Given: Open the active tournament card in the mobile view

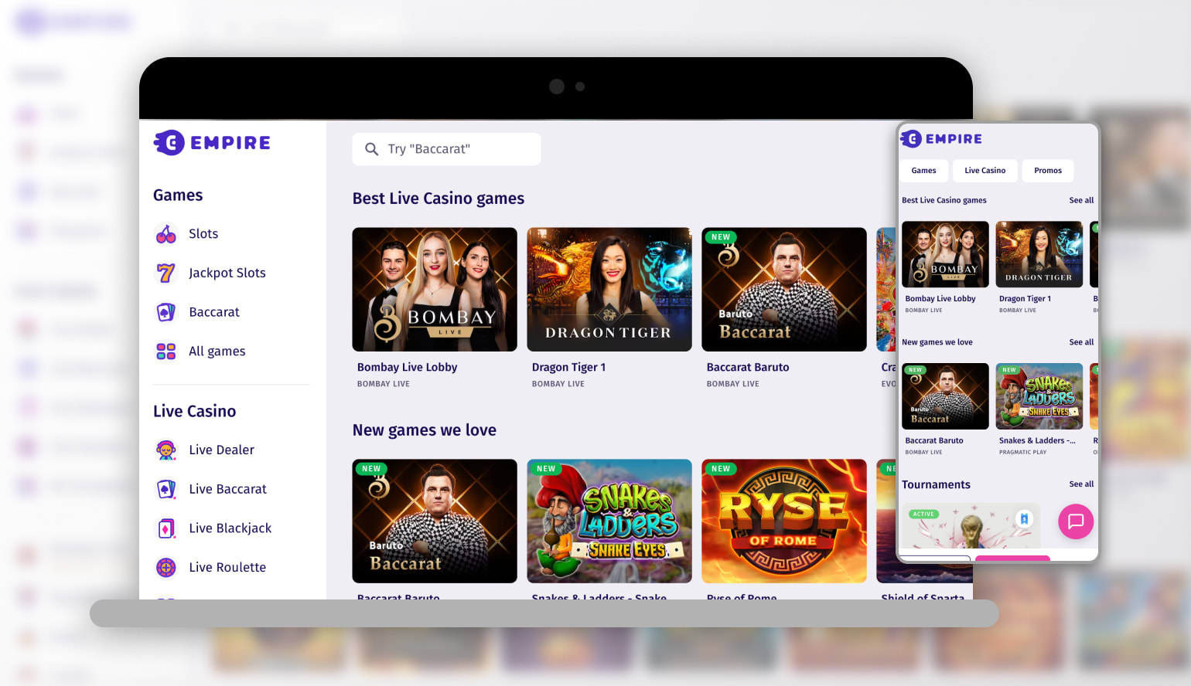Looking at the screenshot, I should click(x=971, y=526).
